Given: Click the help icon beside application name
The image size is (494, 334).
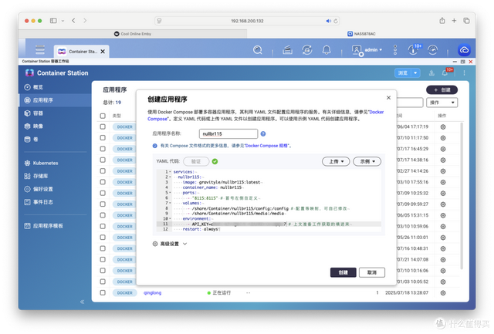Looking at the screenshot, I should click(263, 133).
